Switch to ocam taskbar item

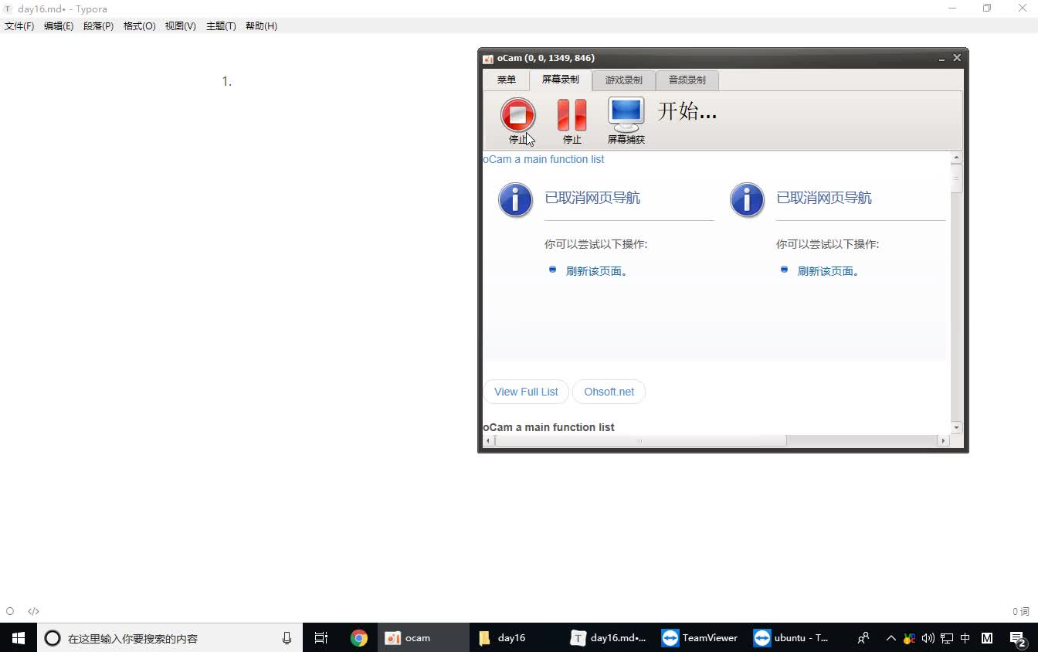(423, 638)
